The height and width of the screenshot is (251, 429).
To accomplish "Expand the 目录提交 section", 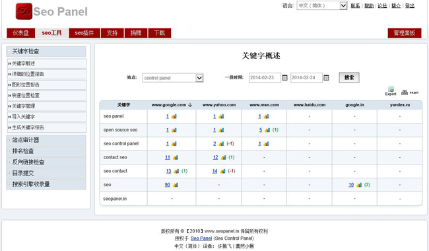I will pos(46,173).
